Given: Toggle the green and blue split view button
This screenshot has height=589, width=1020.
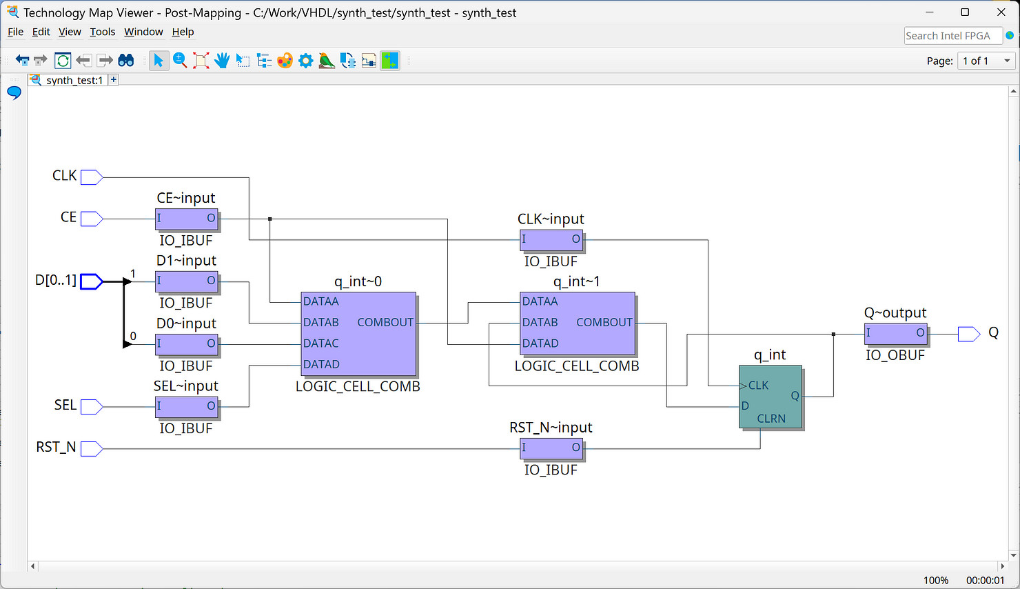Looking at the screenshot, I should (x=390, y=61).
